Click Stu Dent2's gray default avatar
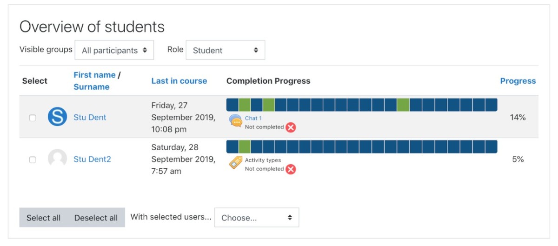The width and height of the screenshot is (558, 246). coord(57,159)
